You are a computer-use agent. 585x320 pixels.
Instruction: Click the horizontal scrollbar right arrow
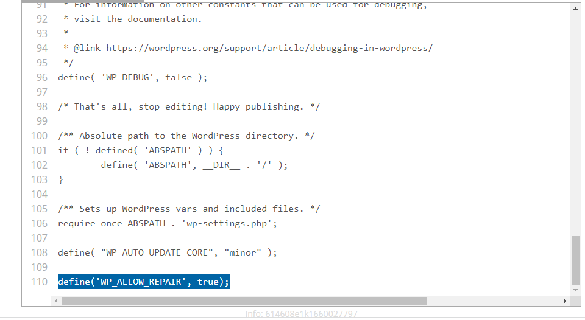pos(565,301)
